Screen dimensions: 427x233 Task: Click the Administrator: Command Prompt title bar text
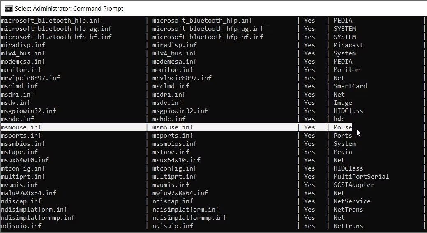click(69, 8)
